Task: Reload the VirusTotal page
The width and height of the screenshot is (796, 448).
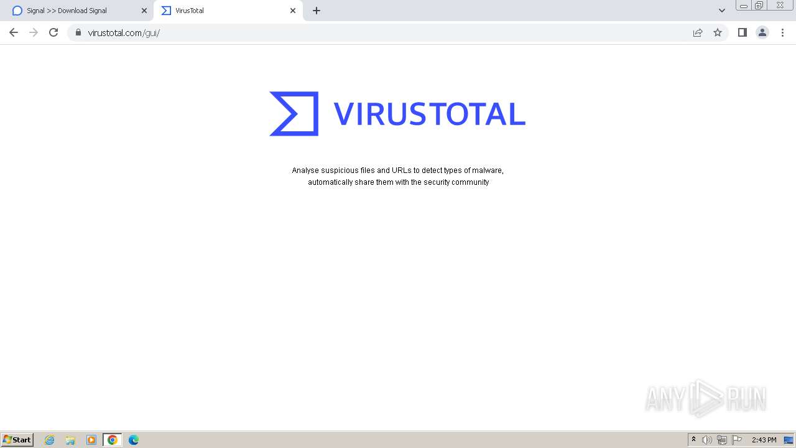Action: (53, 32)
